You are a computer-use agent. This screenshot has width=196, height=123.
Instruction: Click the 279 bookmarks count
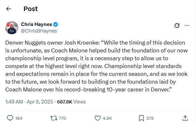tap(150, 118)
